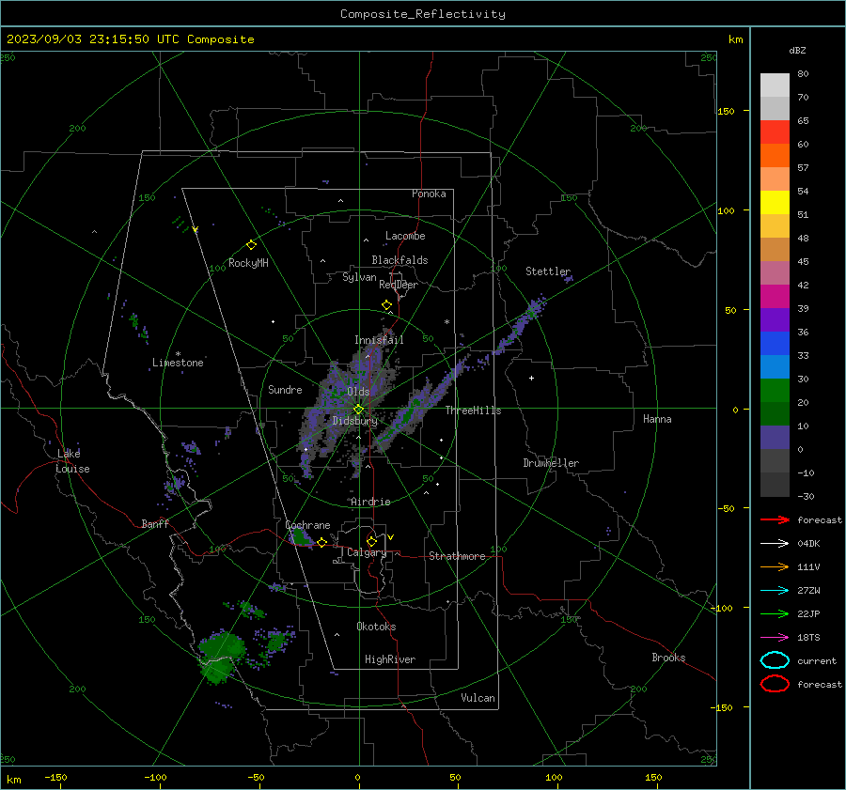Click the Vulcan city label
Screen dimensions: 846x790
pos(478,698)
